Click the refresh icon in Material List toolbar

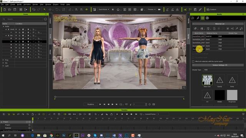coord(241,29)
